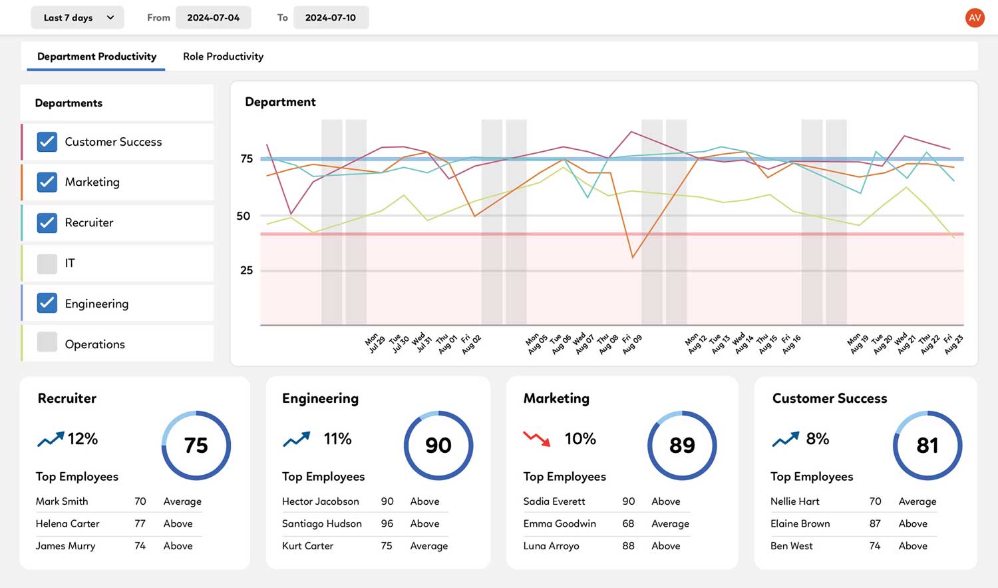998x588 pixels.
Task: Click employee Sadia Everett in Marketing
Action: coord(554,501)
